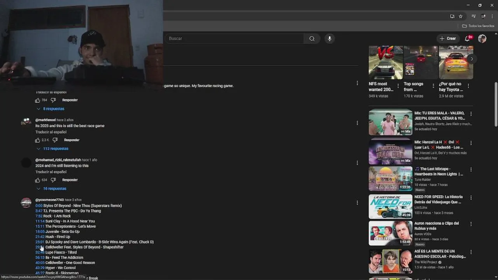Expand '8 respuestas' replies
498x280 pixels.
(x=51, y=109)
